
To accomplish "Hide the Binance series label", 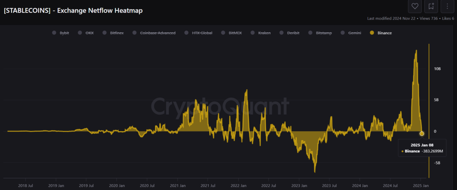I will pos(384,33).
